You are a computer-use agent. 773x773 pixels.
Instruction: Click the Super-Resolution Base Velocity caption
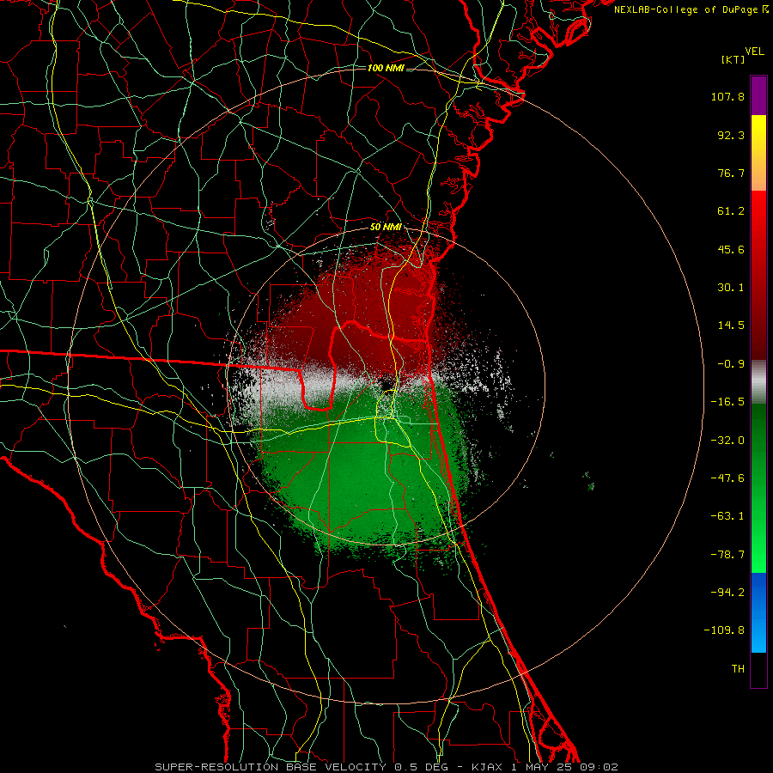coord(386,767)
